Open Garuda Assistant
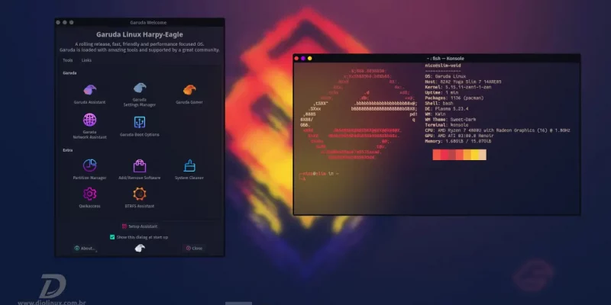This screenshot has height=305, width=611. click(x=89, y=94)
